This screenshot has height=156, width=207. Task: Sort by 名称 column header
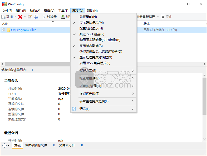(x=35, y=24)
